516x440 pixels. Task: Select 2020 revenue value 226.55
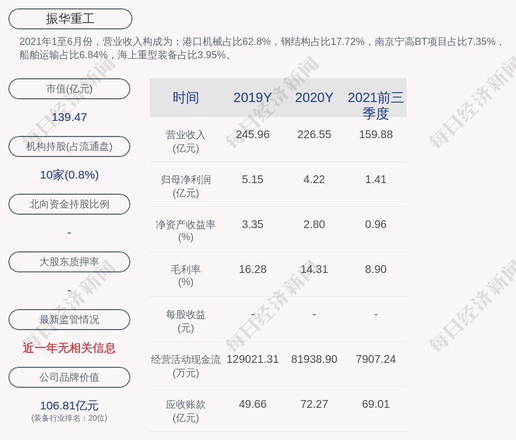pos(314,135)
